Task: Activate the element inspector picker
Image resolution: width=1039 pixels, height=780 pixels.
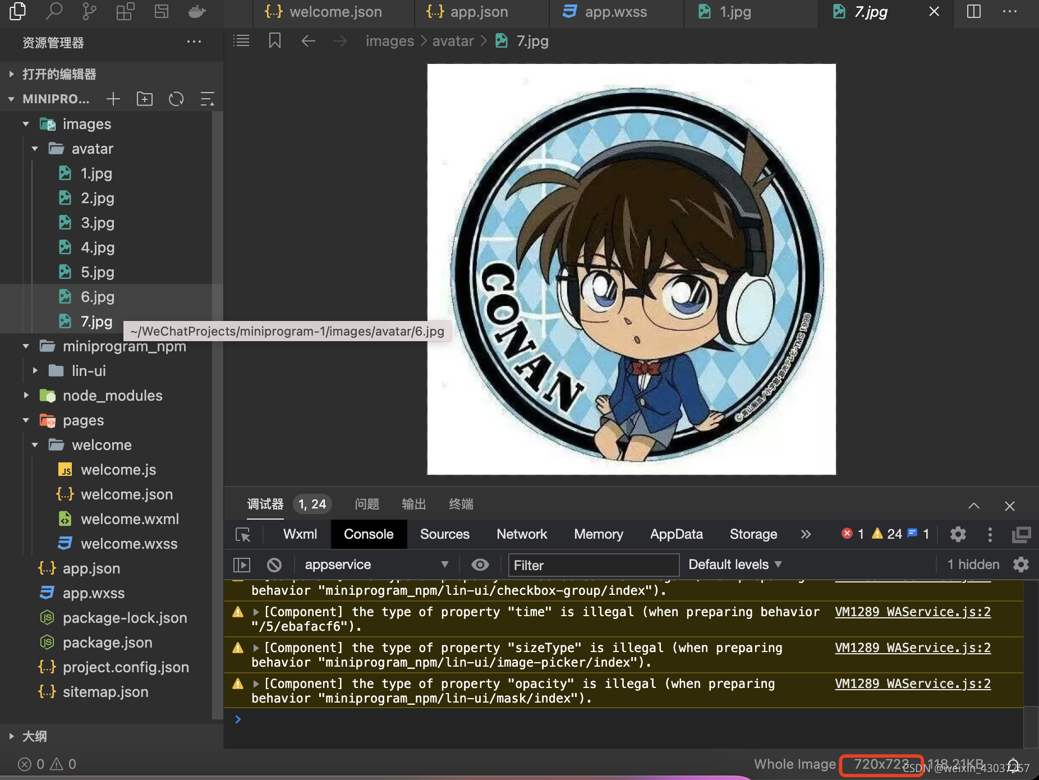Action: 243,535
